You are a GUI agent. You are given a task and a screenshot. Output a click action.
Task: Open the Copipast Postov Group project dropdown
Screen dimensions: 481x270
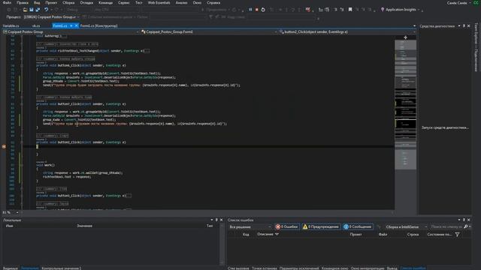[x=71, y=31]
